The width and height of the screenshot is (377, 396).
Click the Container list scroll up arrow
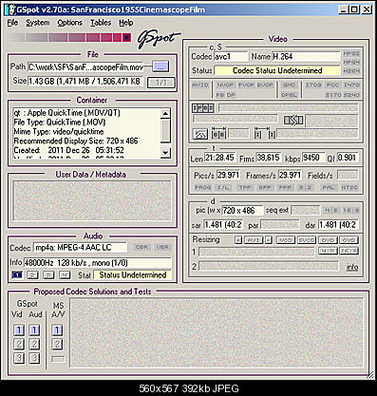click(165, 114)
